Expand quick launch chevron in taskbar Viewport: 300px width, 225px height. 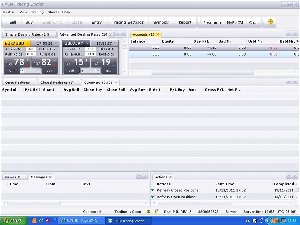[x=55, y=219]
